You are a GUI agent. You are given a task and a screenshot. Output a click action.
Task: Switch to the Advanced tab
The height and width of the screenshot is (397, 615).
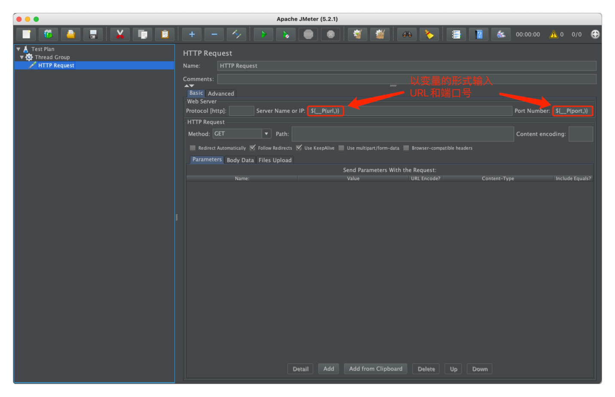coord(221,94)
